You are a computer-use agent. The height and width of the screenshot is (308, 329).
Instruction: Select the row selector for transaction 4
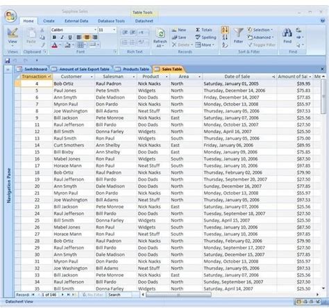[17, 83]
